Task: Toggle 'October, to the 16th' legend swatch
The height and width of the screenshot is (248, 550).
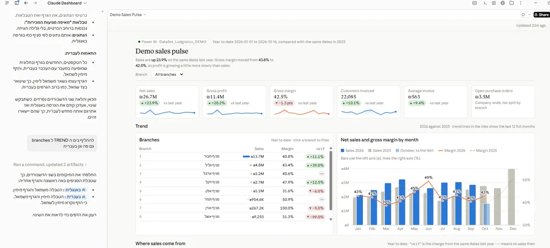Action: click(x=397, y=151)
